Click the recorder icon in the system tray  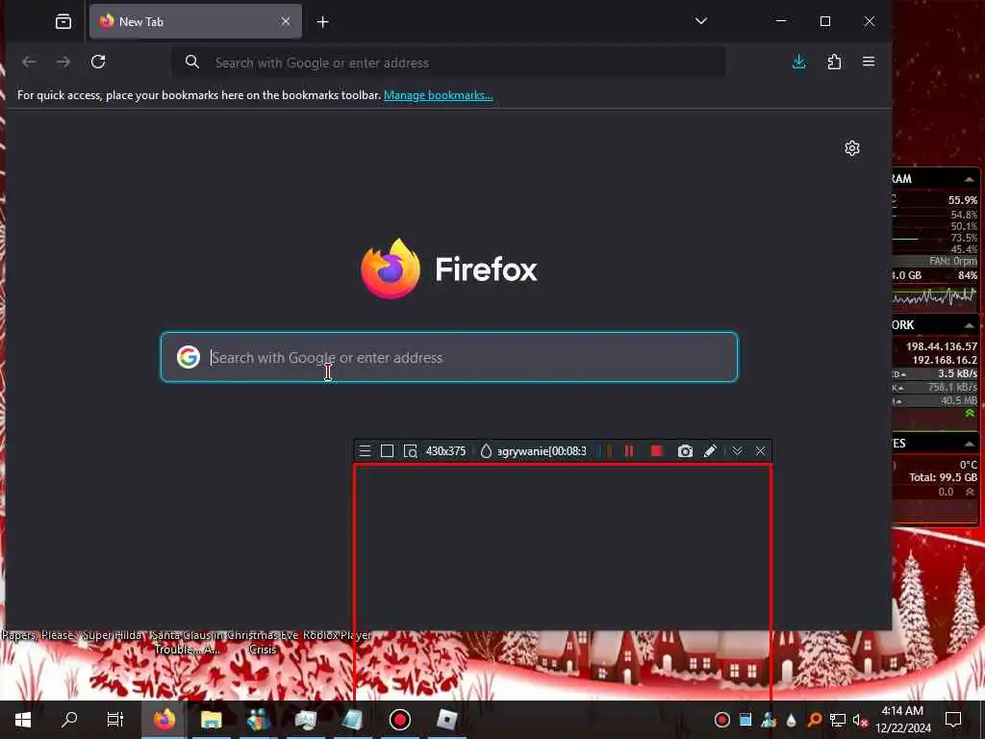721,720
